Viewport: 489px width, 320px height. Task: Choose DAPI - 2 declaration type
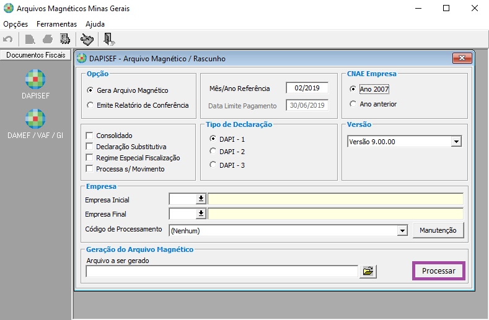click(x=213, y=152)
